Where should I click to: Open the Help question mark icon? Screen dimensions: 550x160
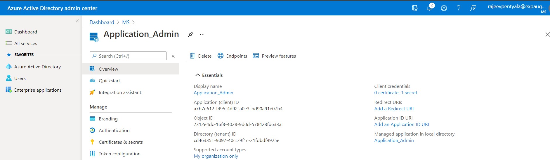click(x=459, y=8)
